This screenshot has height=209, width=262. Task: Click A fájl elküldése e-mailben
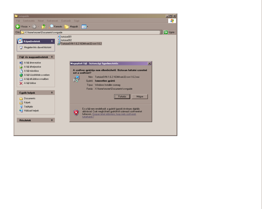pyautogui.click(x=36, y=79)
